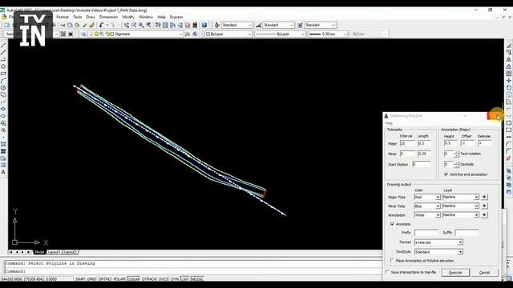The image size is (513, 288).
Task: Click the Layer Previous icon
Action: pos(195,34)
